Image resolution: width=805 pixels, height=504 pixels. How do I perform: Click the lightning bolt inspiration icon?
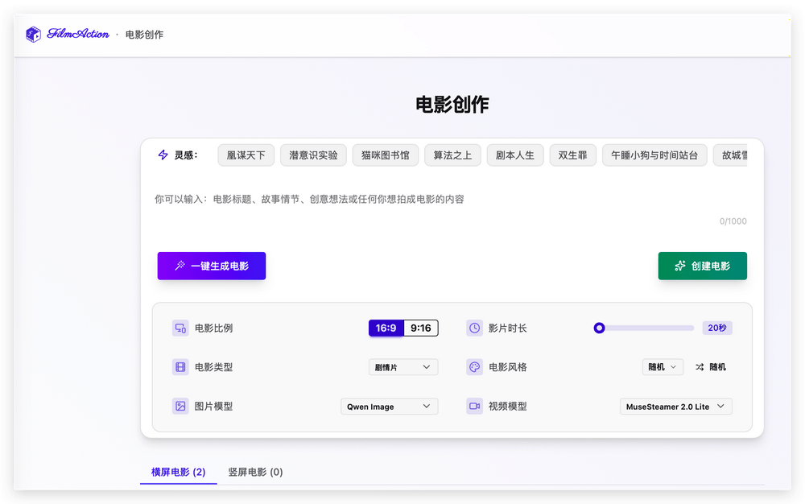point(163,155)
